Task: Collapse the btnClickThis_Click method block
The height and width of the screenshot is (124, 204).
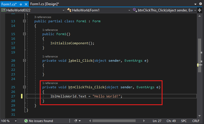Action: pyautogui.click(x=25, y=87)
